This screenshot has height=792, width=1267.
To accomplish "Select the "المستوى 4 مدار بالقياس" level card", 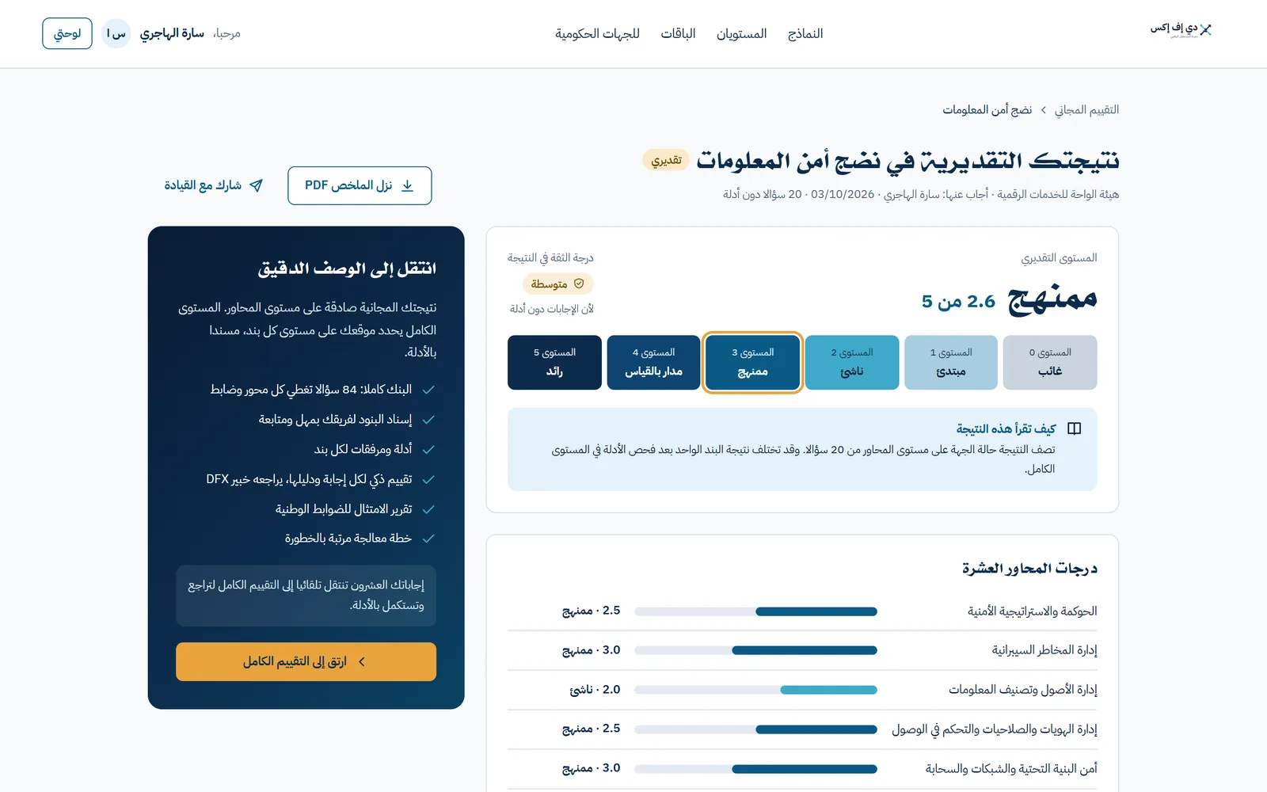I will click(x=653, y=363).
